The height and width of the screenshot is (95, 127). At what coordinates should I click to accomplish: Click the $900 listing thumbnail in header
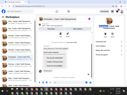click(x=40, y=25)
